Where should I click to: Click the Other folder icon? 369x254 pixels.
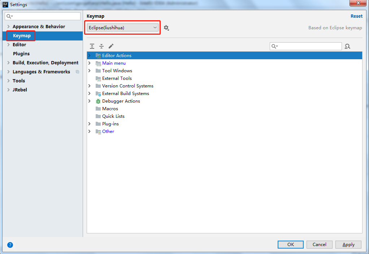pyautogui.click(x=98, y=132)
